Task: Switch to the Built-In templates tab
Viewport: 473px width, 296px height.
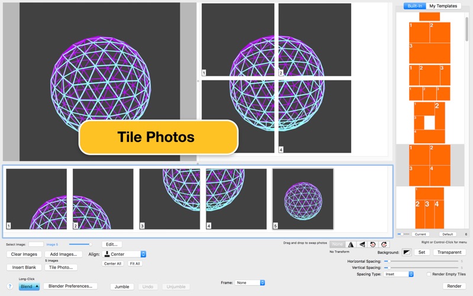Action: (415, 6)
